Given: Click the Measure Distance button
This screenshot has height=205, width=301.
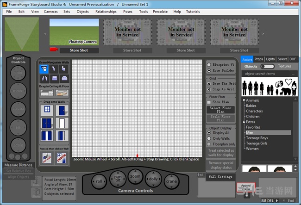Looking at the screenshot, I should coord(19,165).
